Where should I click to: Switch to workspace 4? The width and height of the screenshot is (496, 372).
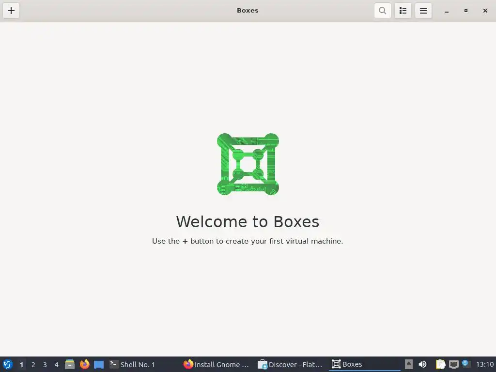click(x=57, y=365)
